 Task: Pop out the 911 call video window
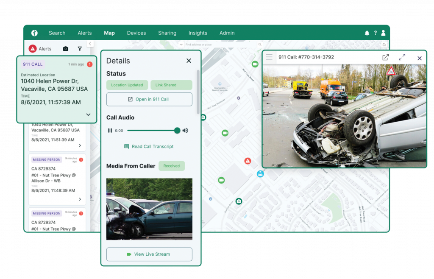[x=385, y=58]
